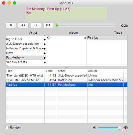This screenshot has width=133, height=135.
Task: Click the song progress bar
Action: 86,25
